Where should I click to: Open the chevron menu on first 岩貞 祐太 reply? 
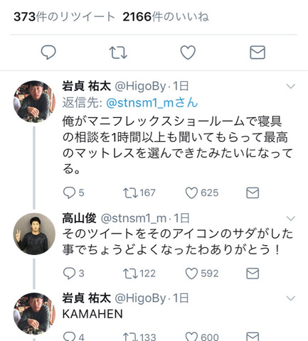pyautogui.click(x=291, y=86)
